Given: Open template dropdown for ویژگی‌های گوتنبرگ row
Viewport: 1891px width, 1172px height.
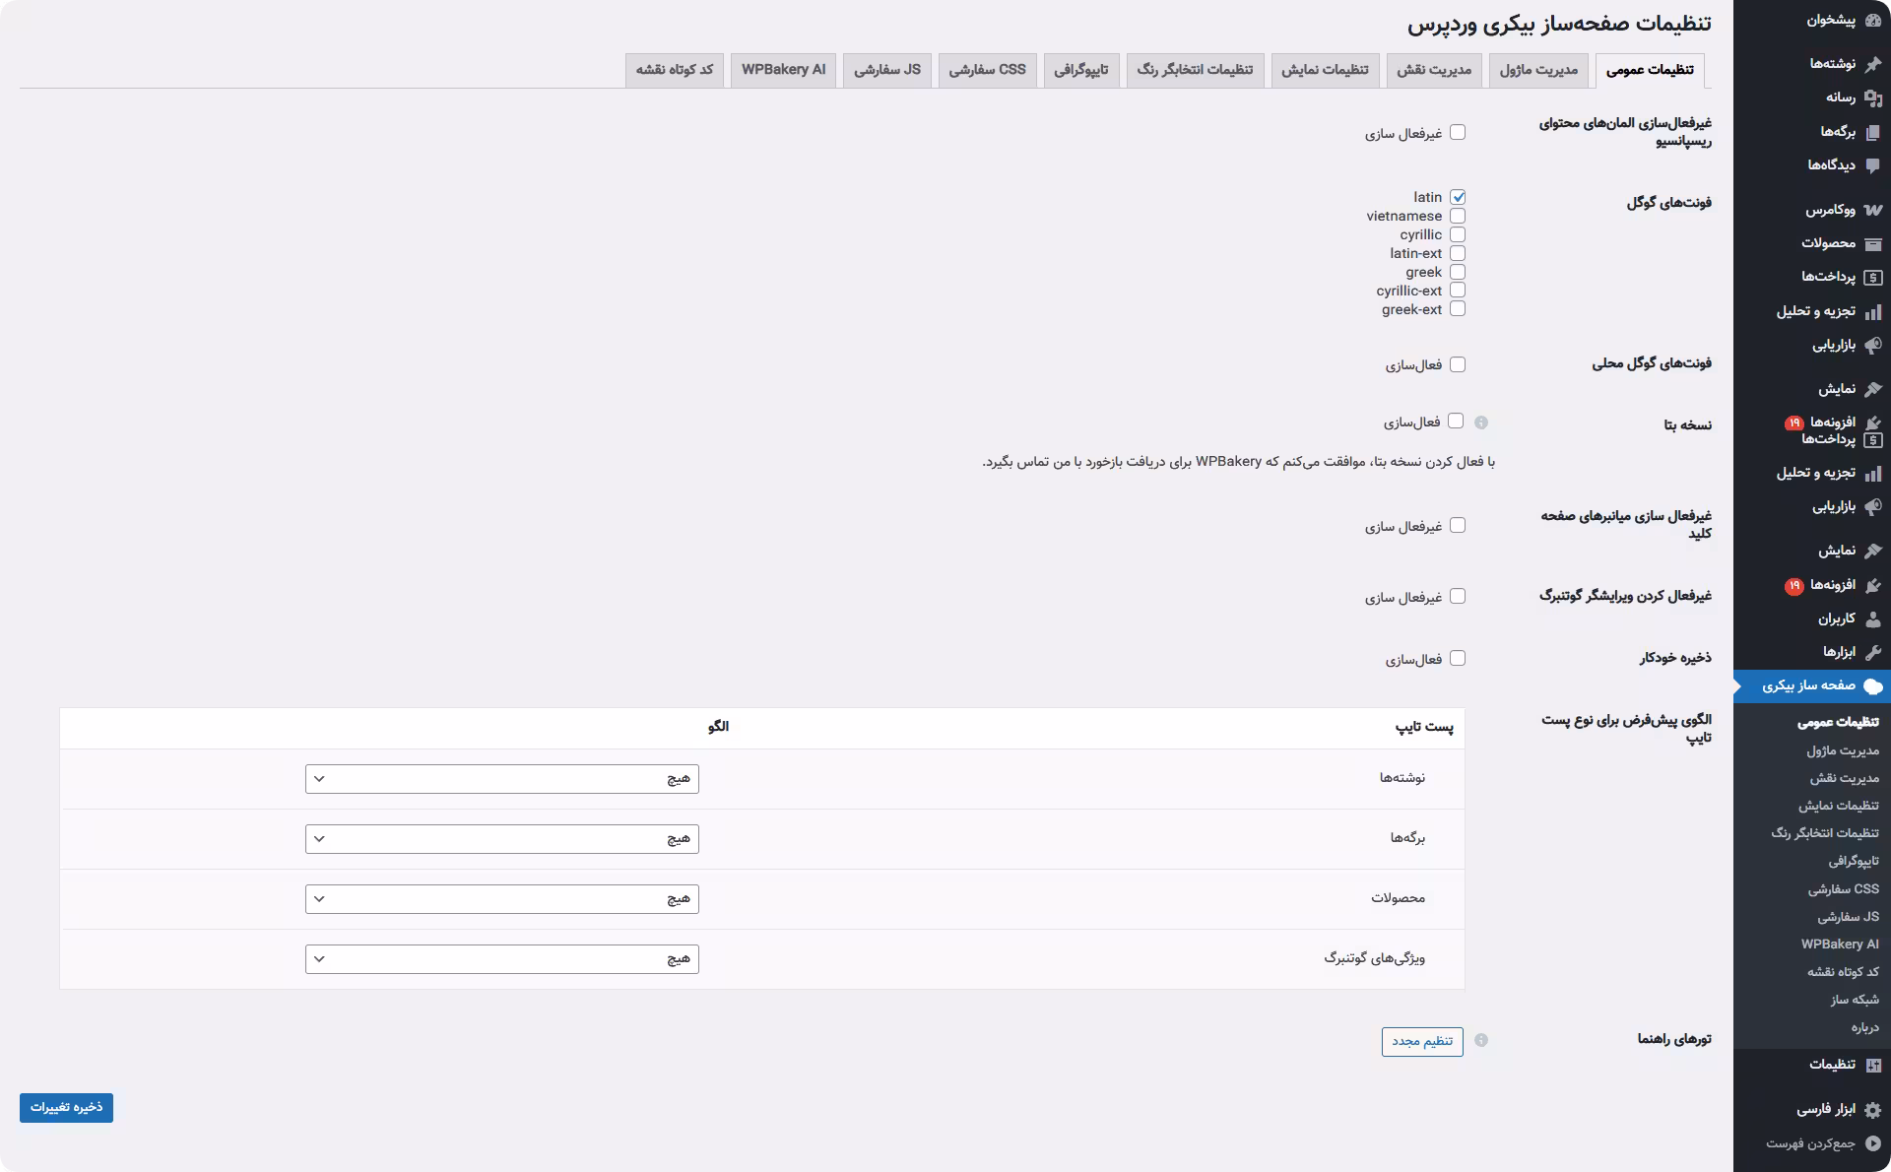Looking at the screenshot, I should tap(502, 959).
